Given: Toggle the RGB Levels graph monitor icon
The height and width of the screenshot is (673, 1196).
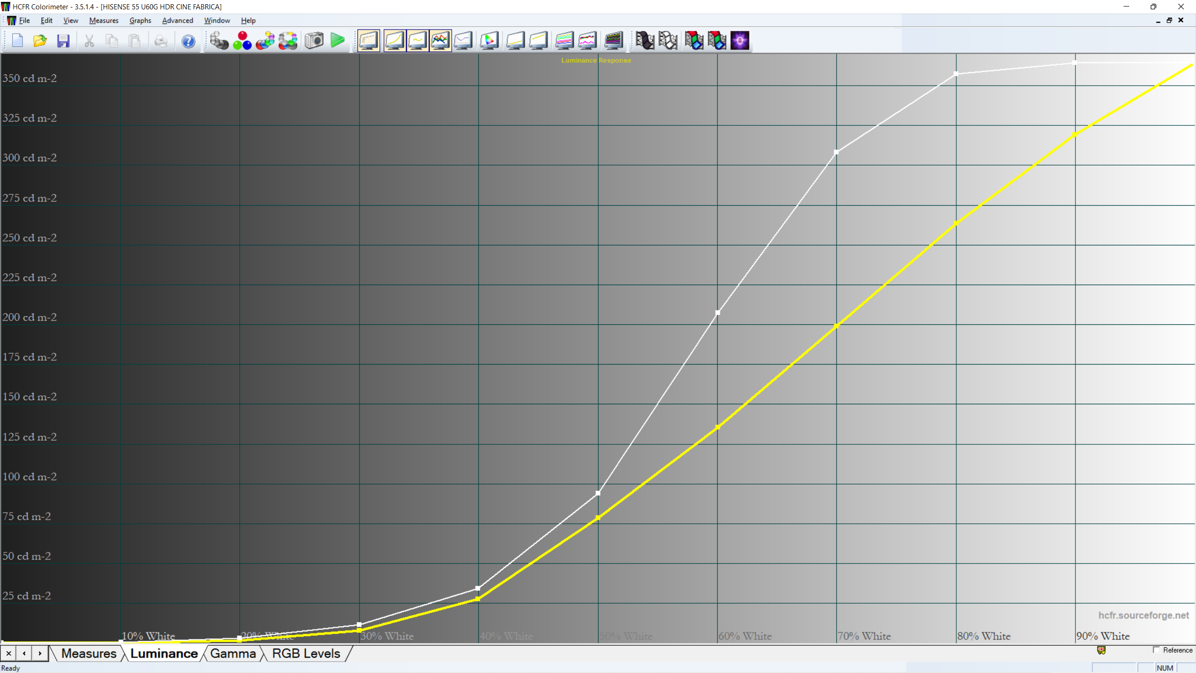Looking at the screenshot, I should point(441,41).
